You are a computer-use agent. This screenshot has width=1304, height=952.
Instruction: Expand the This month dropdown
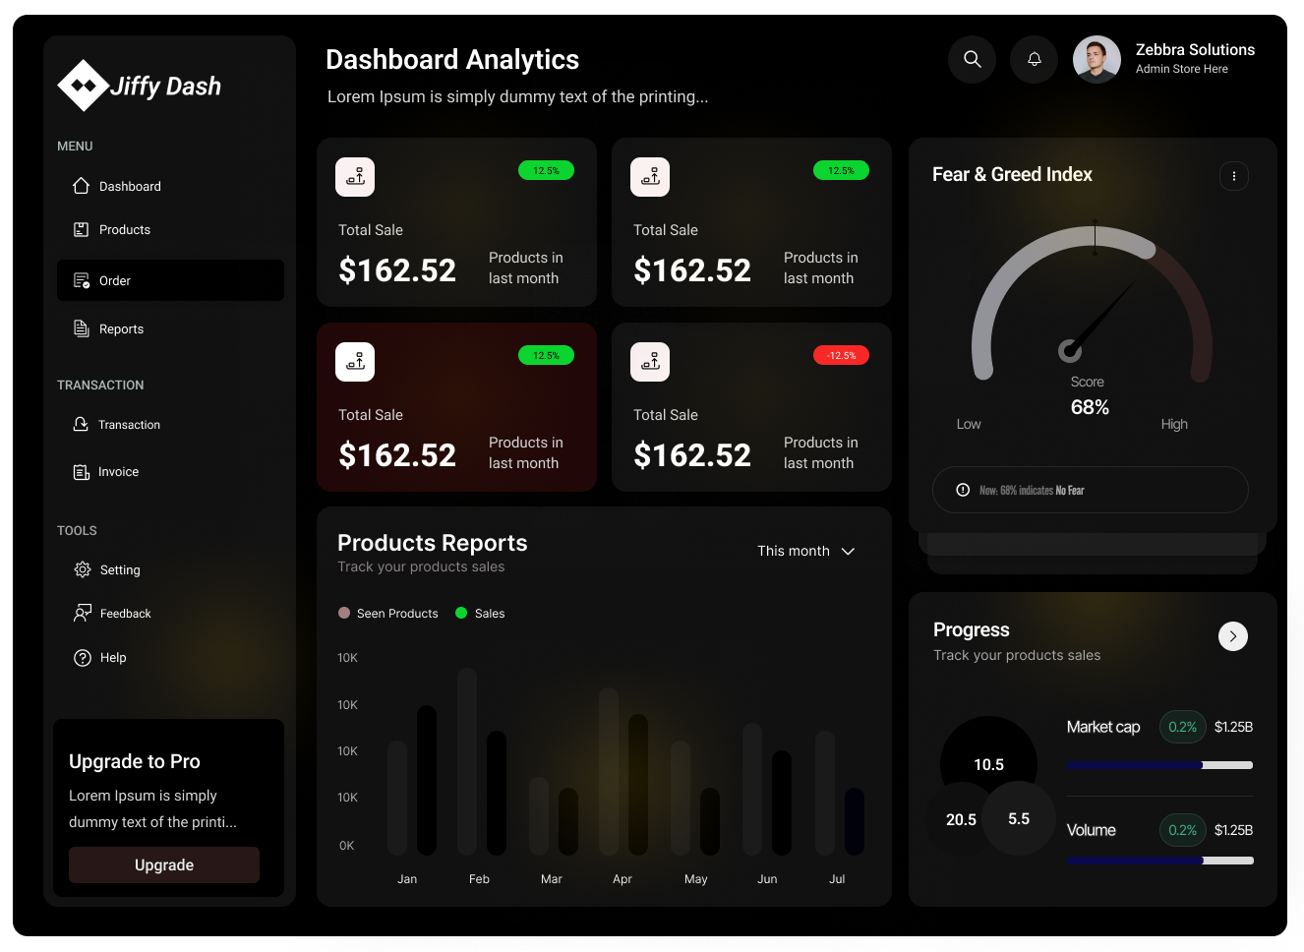[805, 551]
